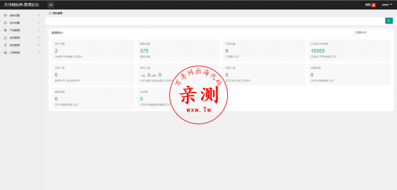Expand the 财务管理 chevron
This screenshot has width=397, height=190.
coord(39,45)
